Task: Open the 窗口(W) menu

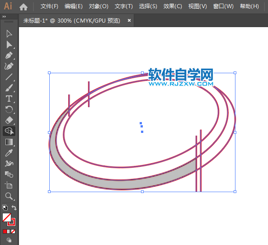Action: [223, 6]
